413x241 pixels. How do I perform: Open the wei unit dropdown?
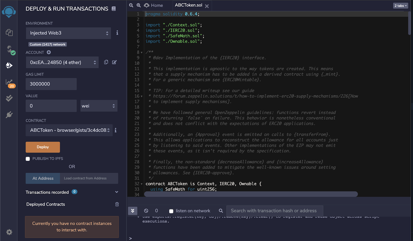(99, 106)
